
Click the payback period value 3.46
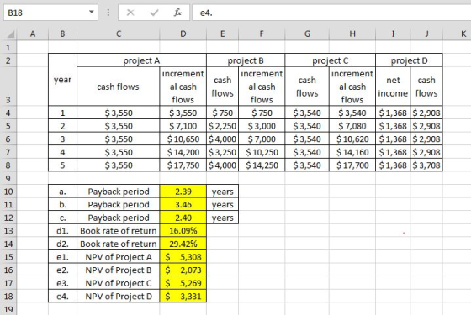click(183, 205)
